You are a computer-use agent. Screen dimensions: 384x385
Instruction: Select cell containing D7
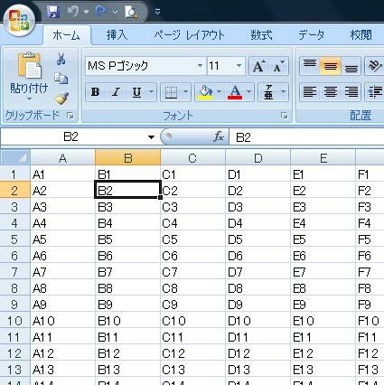pos(258,272)
